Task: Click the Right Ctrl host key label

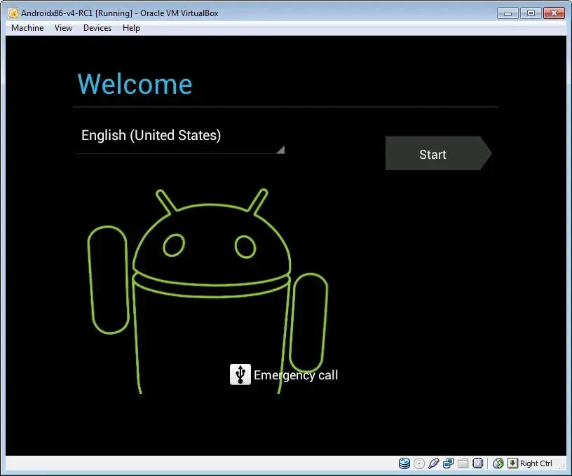Action: 536,463
